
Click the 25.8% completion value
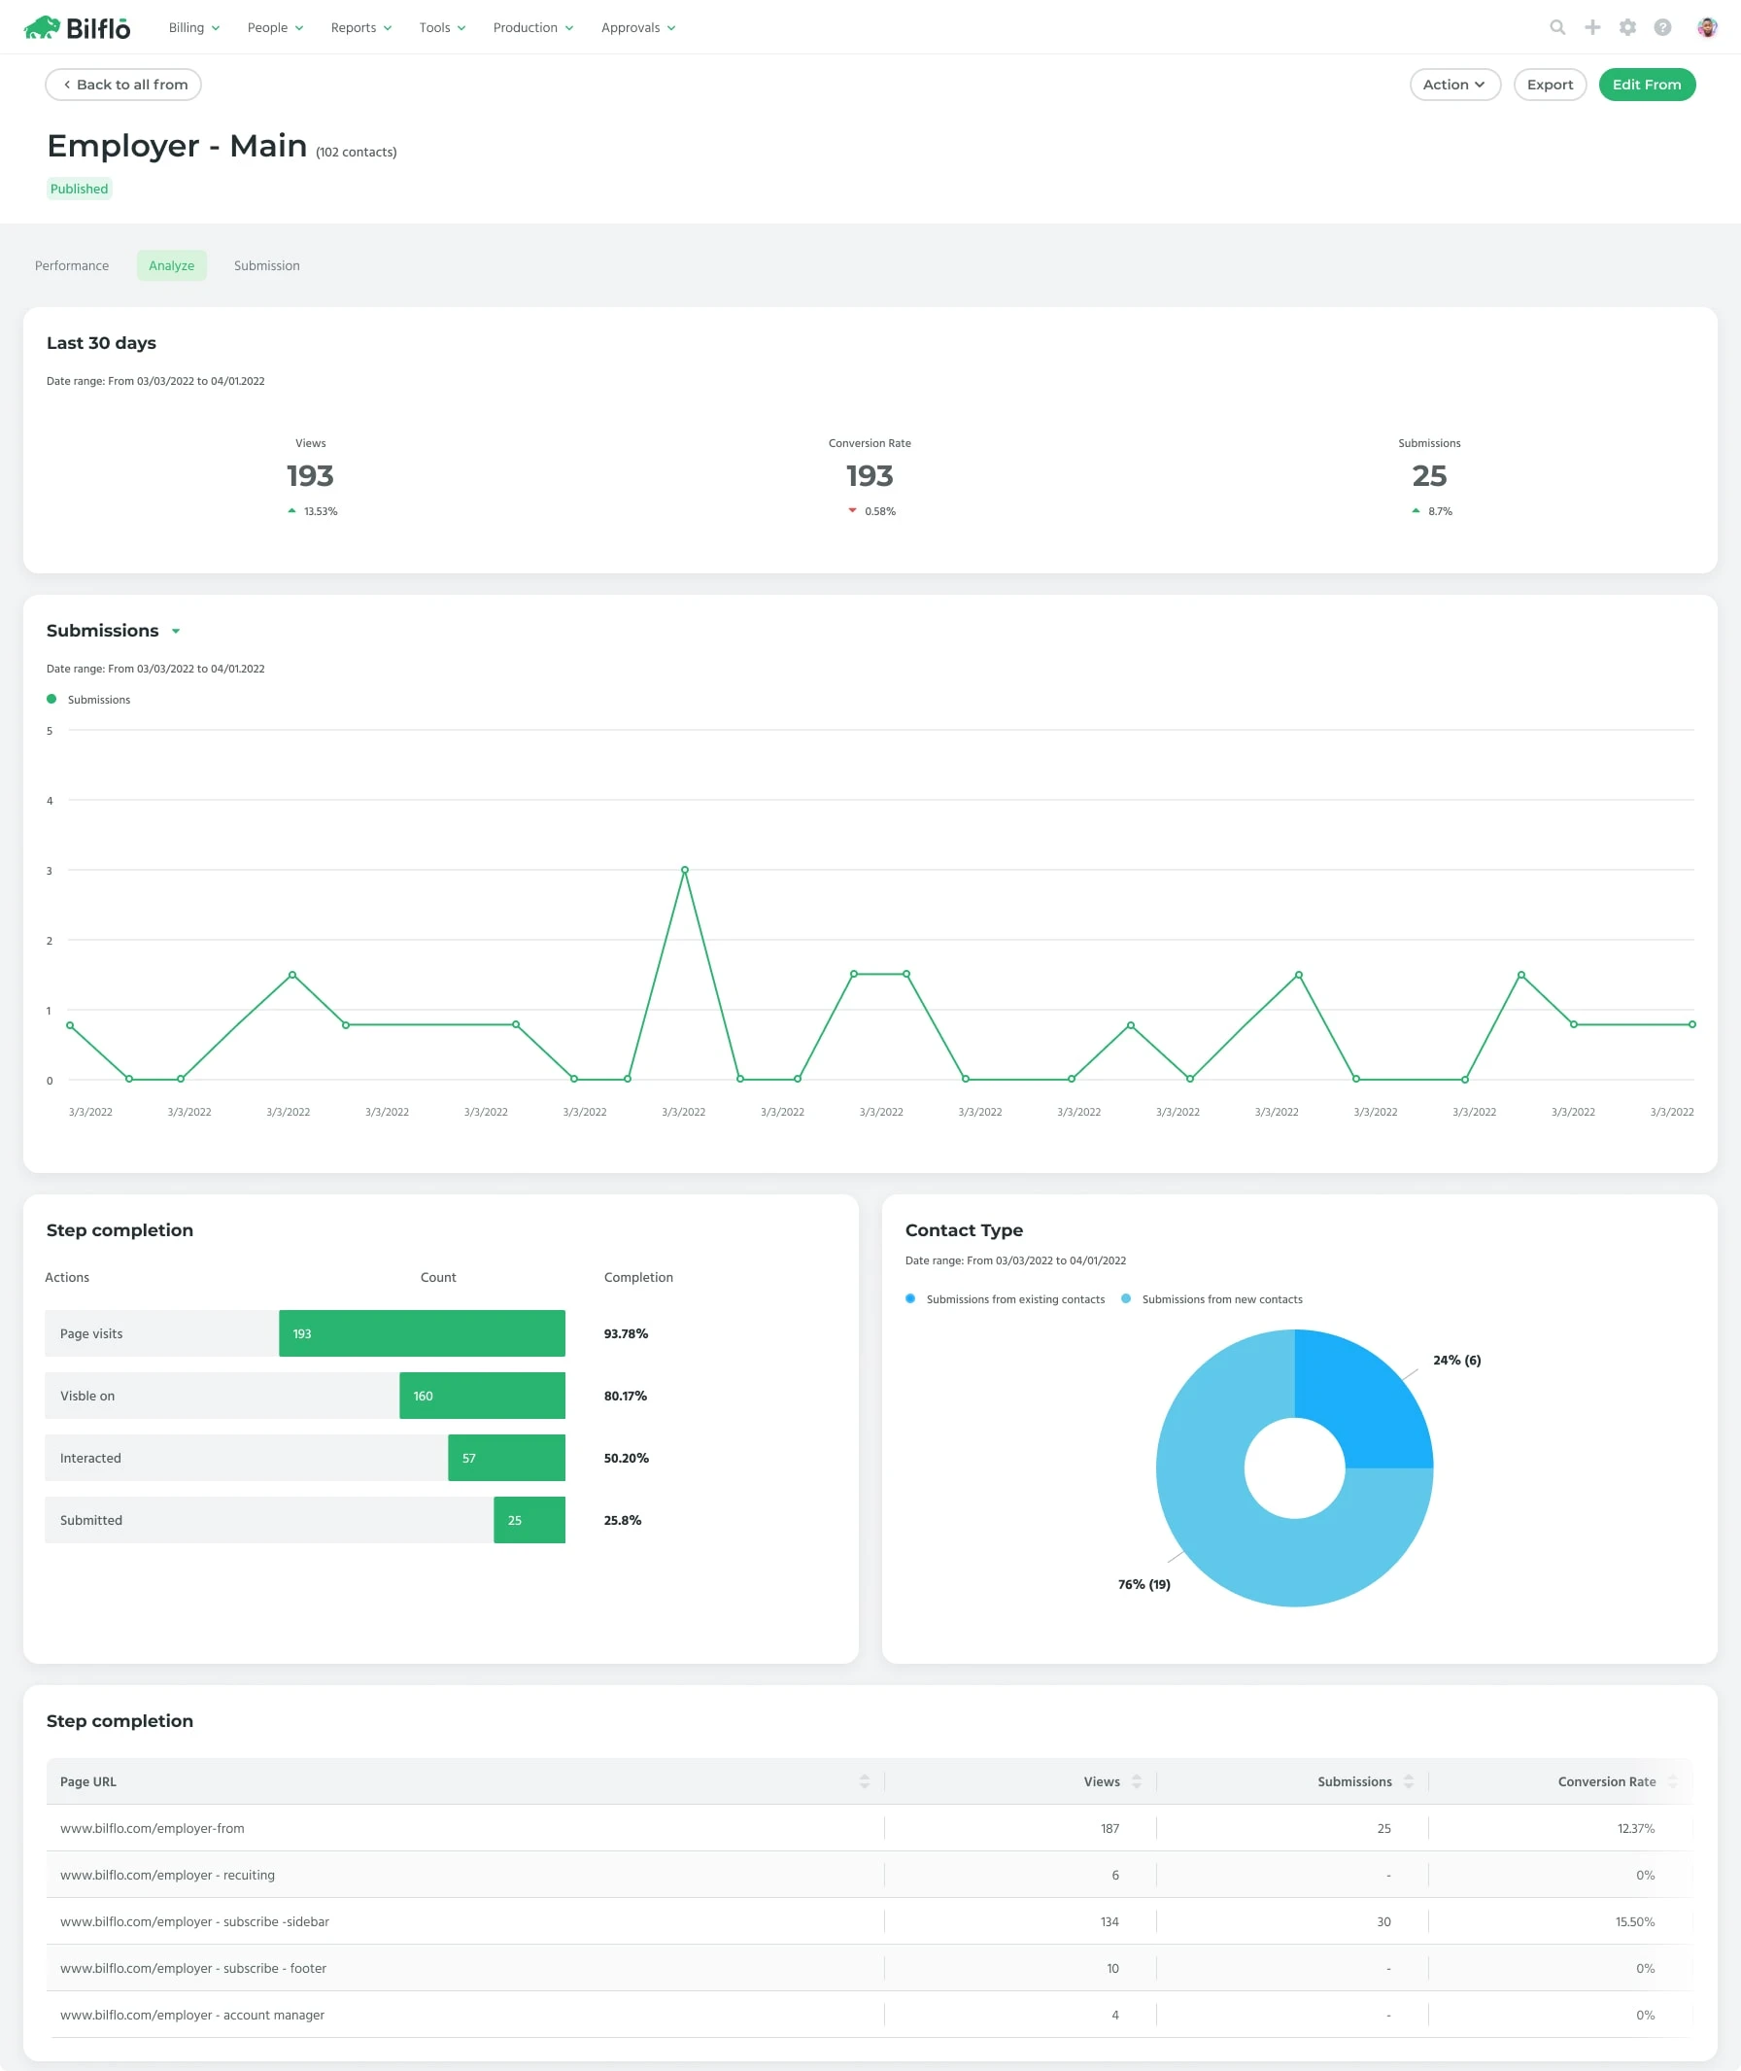[x=622, y=1520]
